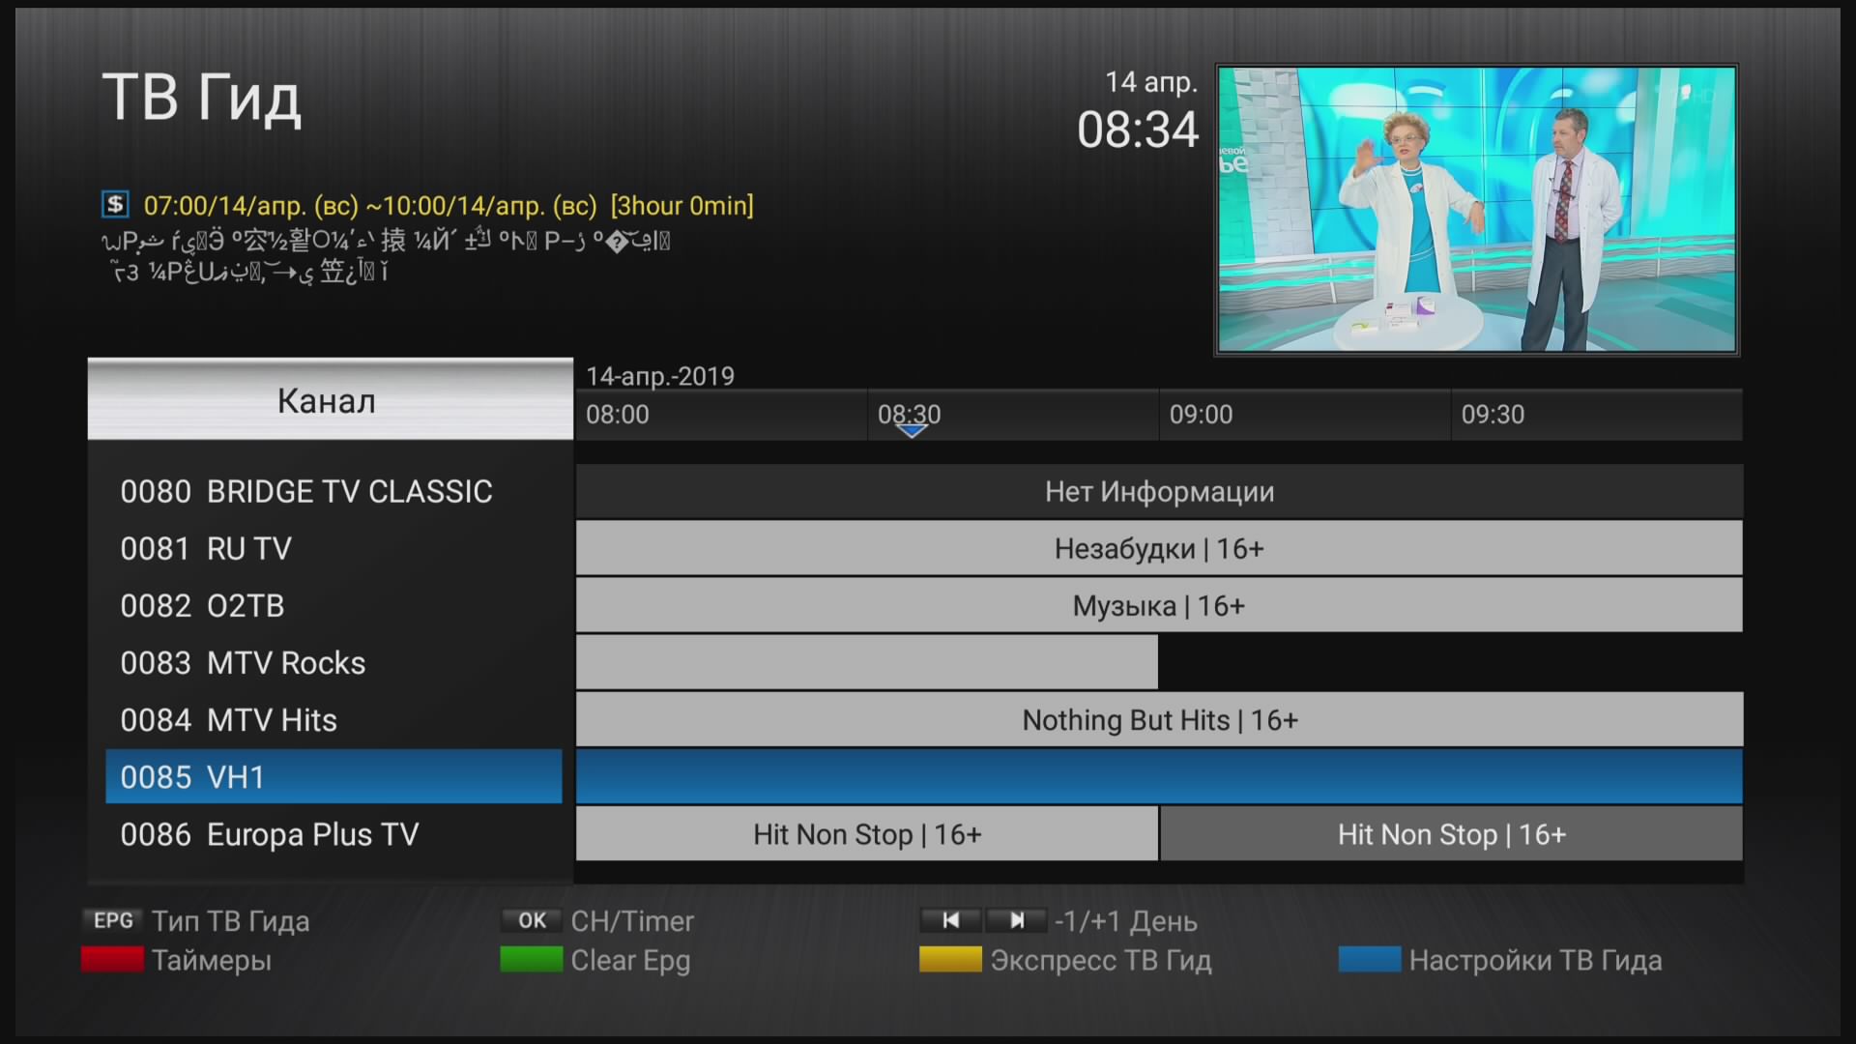This screenshot has height=1044, width=1856.
Task: Click the Канал column header
Action: click(331, 400)
